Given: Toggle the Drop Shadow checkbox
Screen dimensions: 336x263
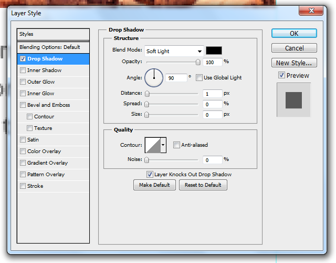Looking at the screenshot, I should tap(23, 59).
